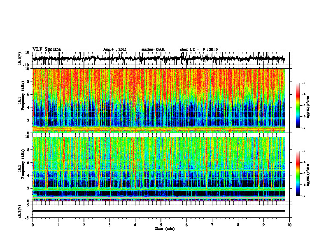This screenshot has width=326, height=252.
Task: Click the "5" tick on ch.3(V) axis
Action: click(29, 205)
